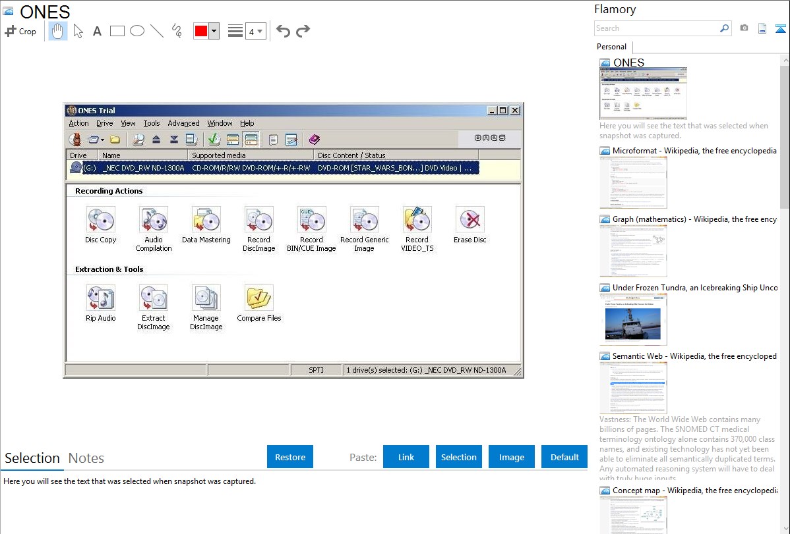The width and height of the screenshot is (790, 534).
Task: Open the Window menu in ONES
Action: point(220,123)
